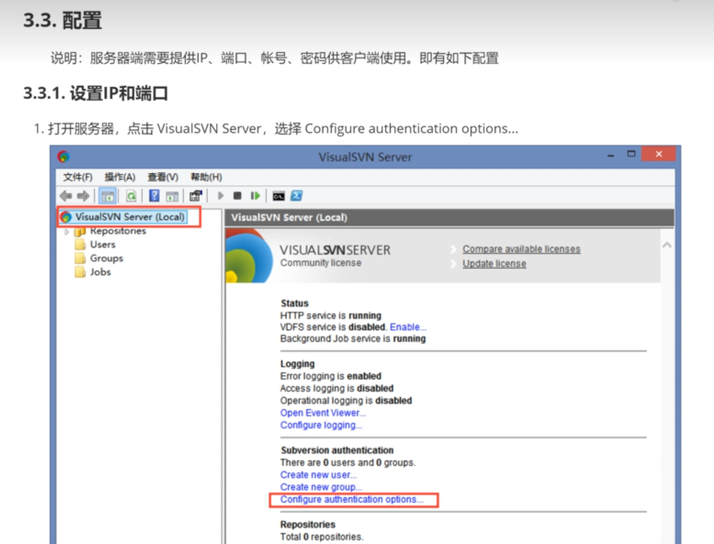Open the Open Event Viewer... link
714x544 pixels.
pos(323,413)
